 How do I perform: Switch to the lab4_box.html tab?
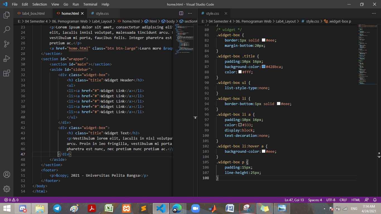(x=33, y=13)
